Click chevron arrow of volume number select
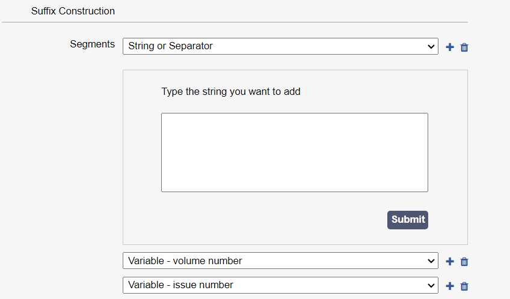Viewport: 510px width, 299px height. 431,261
